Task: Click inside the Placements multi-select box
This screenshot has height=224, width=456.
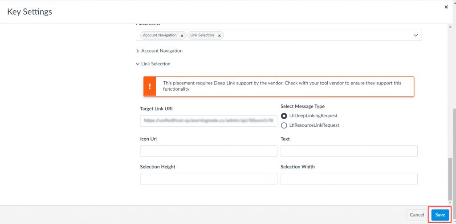Action: pos(312,35)
